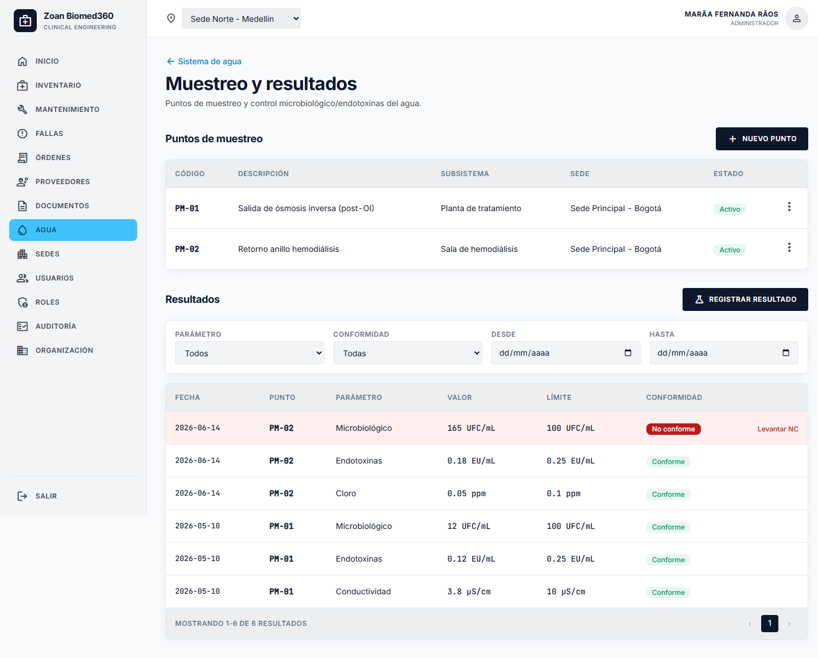This screenshot has height=658, width=818.
Task: Expand the Sede Norte - Medellín selector
Action: [241, 18]
